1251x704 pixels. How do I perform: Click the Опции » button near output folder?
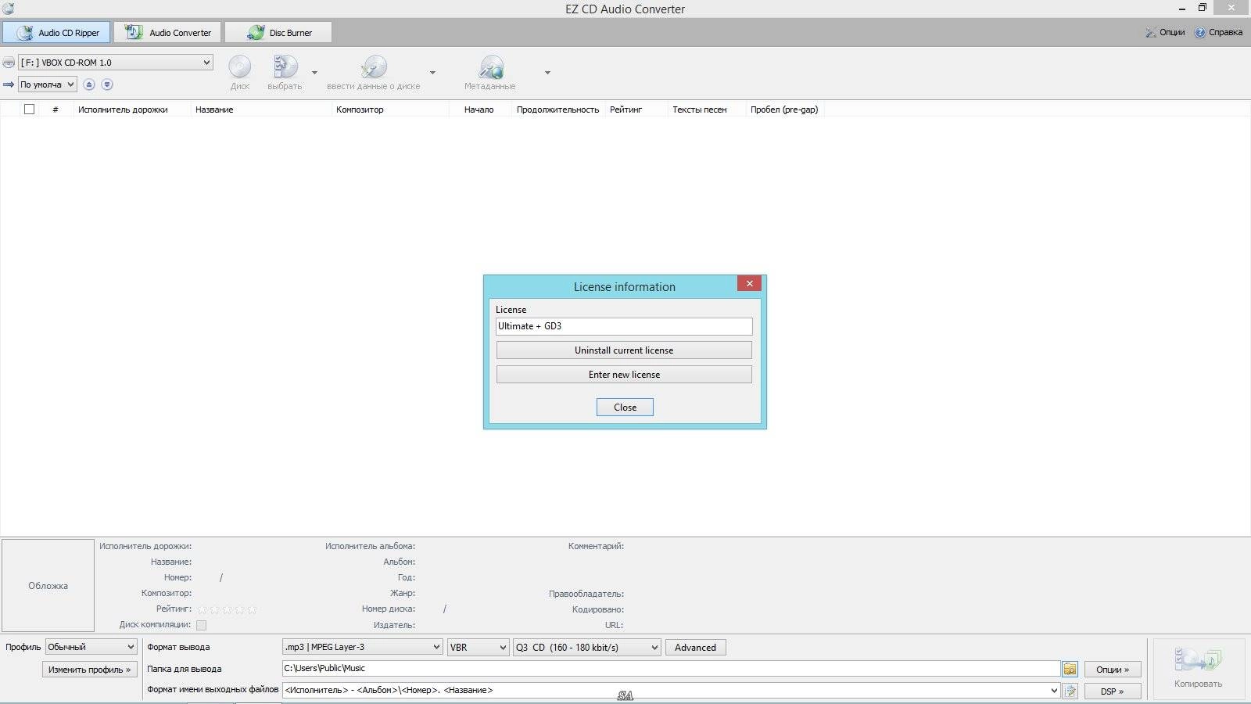[x=1113, y=670]
